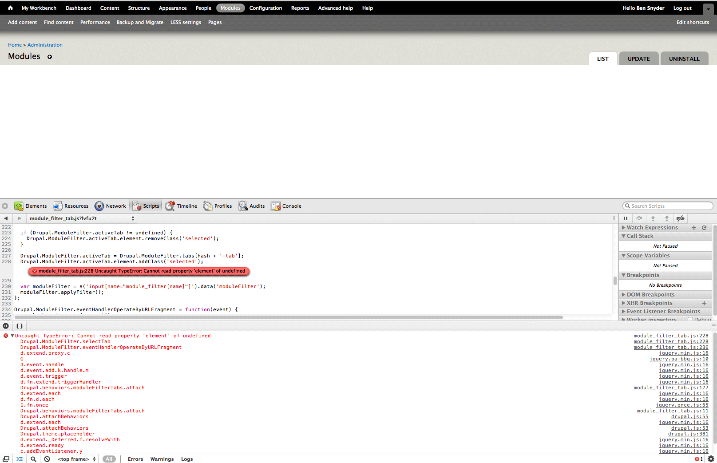This screenshot has width=717, height=463.
Task: Focus the Search Scripts field
Action: pyautogui.click(x=668, y=206)
